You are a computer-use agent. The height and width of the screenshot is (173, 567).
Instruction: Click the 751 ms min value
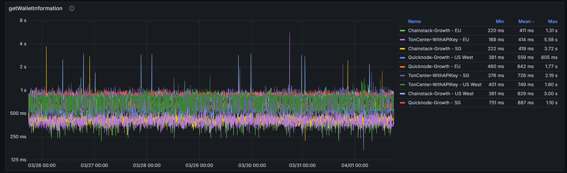[496, 103]
